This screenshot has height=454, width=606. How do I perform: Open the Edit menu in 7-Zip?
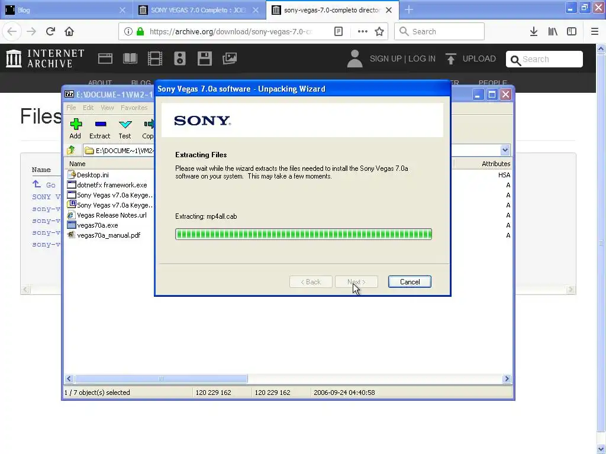88,108
